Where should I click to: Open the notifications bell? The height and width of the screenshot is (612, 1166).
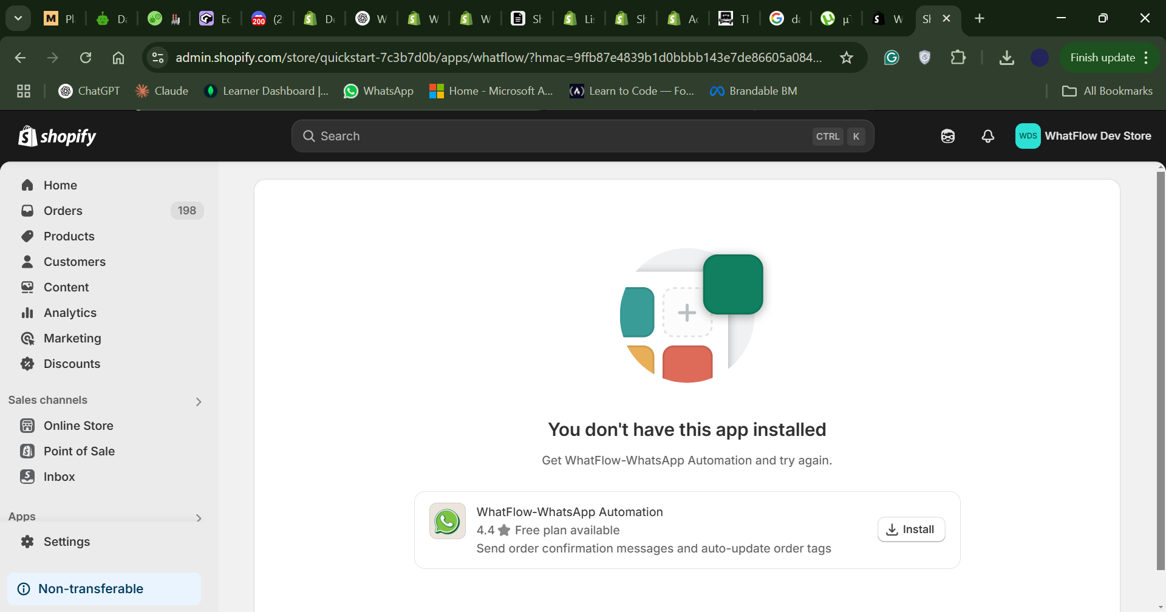988,136
